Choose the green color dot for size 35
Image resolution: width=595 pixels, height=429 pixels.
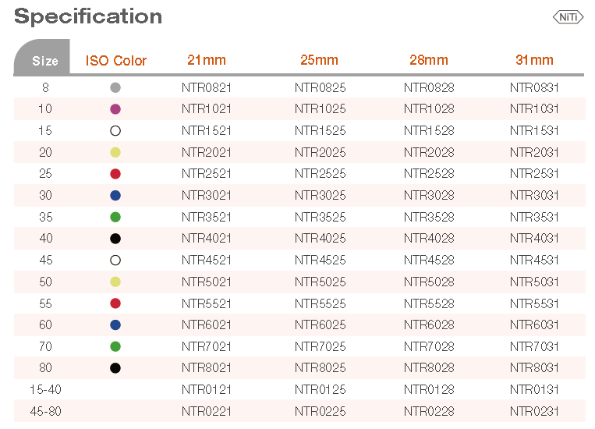click(115, 217)
